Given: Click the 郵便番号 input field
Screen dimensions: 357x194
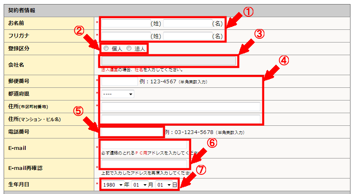Looking at the screenshot, I should (x=120, y=81).
